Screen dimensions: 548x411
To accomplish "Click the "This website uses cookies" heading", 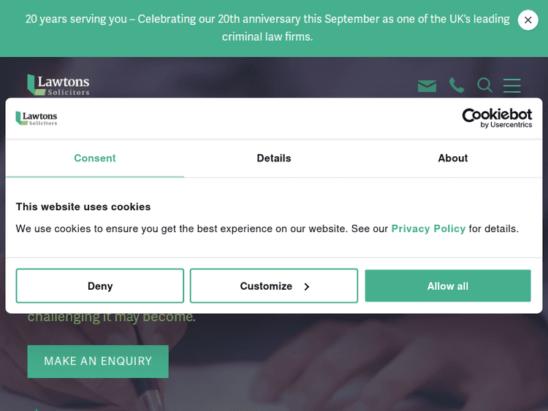I will [x=83, y=207].
